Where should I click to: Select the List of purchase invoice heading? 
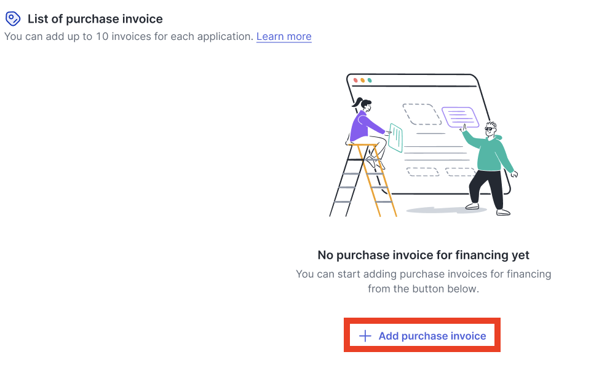coord(95,18)
